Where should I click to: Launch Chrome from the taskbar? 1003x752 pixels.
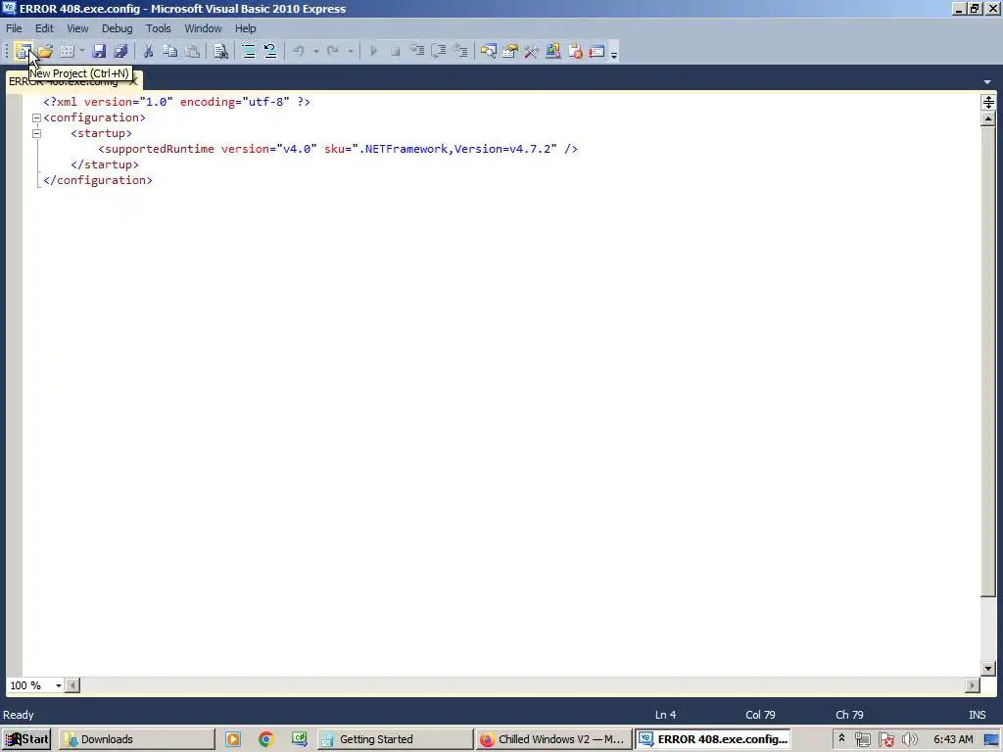pyautogui.click(x=266, y=739)
